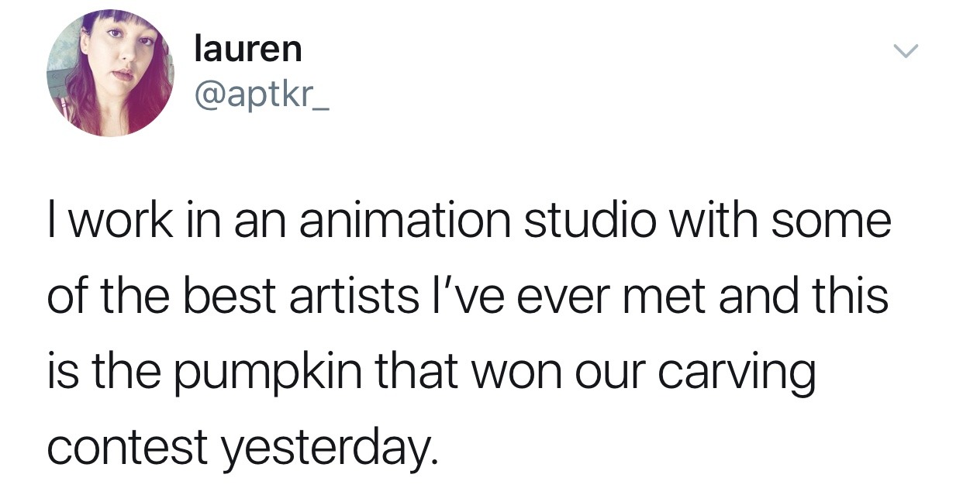Open the @aptkr_ handle profile link
This screenshot has width=963, height=488.
click(x=261, y=98)
